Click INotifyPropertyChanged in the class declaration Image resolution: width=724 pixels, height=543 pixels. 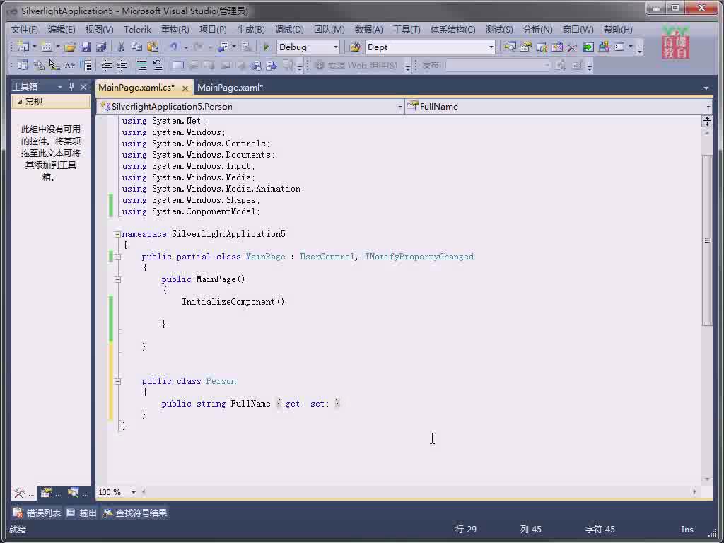click(419, 257)
